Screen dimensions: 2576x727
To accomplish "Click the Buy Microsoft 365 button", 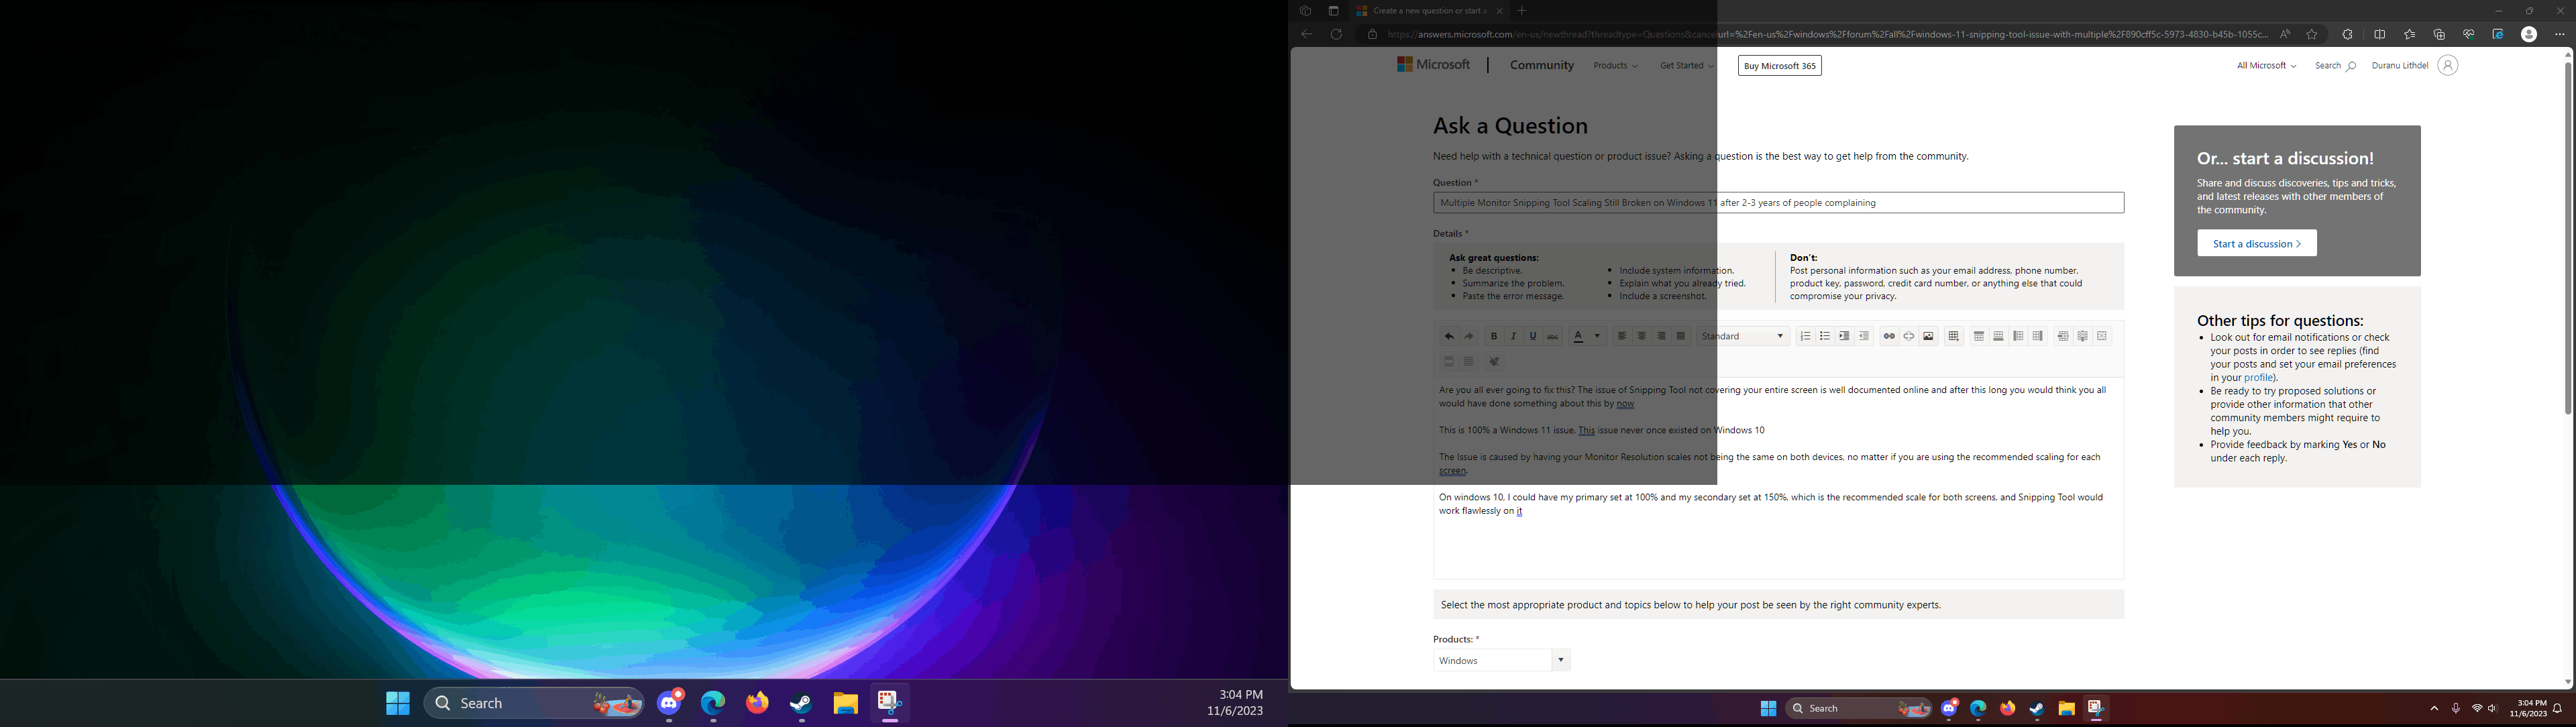I will [1779, 66].
